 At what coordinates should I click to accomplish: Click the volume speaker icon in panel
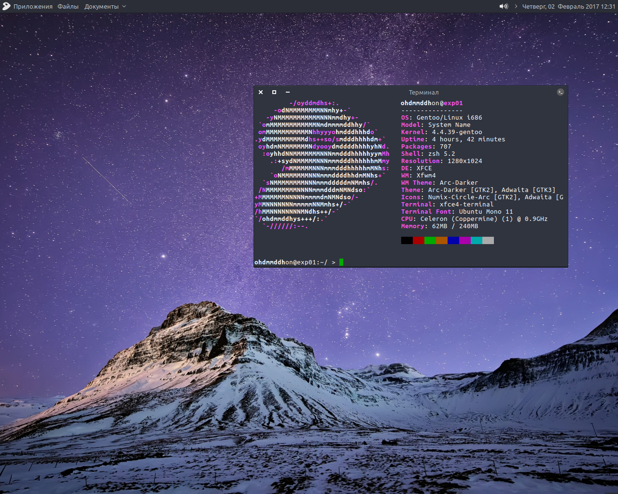[x=504, y=6]
